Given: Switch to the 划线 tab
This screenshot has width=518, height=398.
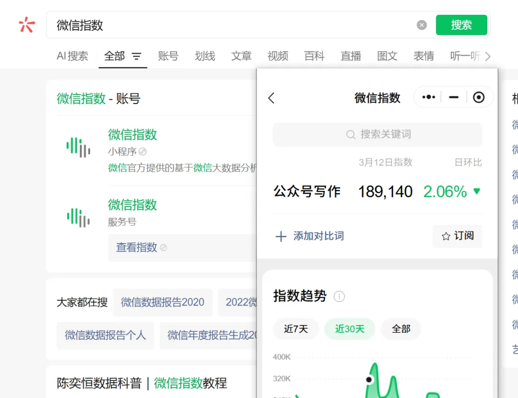Looking at the screenshot, I should point(205,56).
